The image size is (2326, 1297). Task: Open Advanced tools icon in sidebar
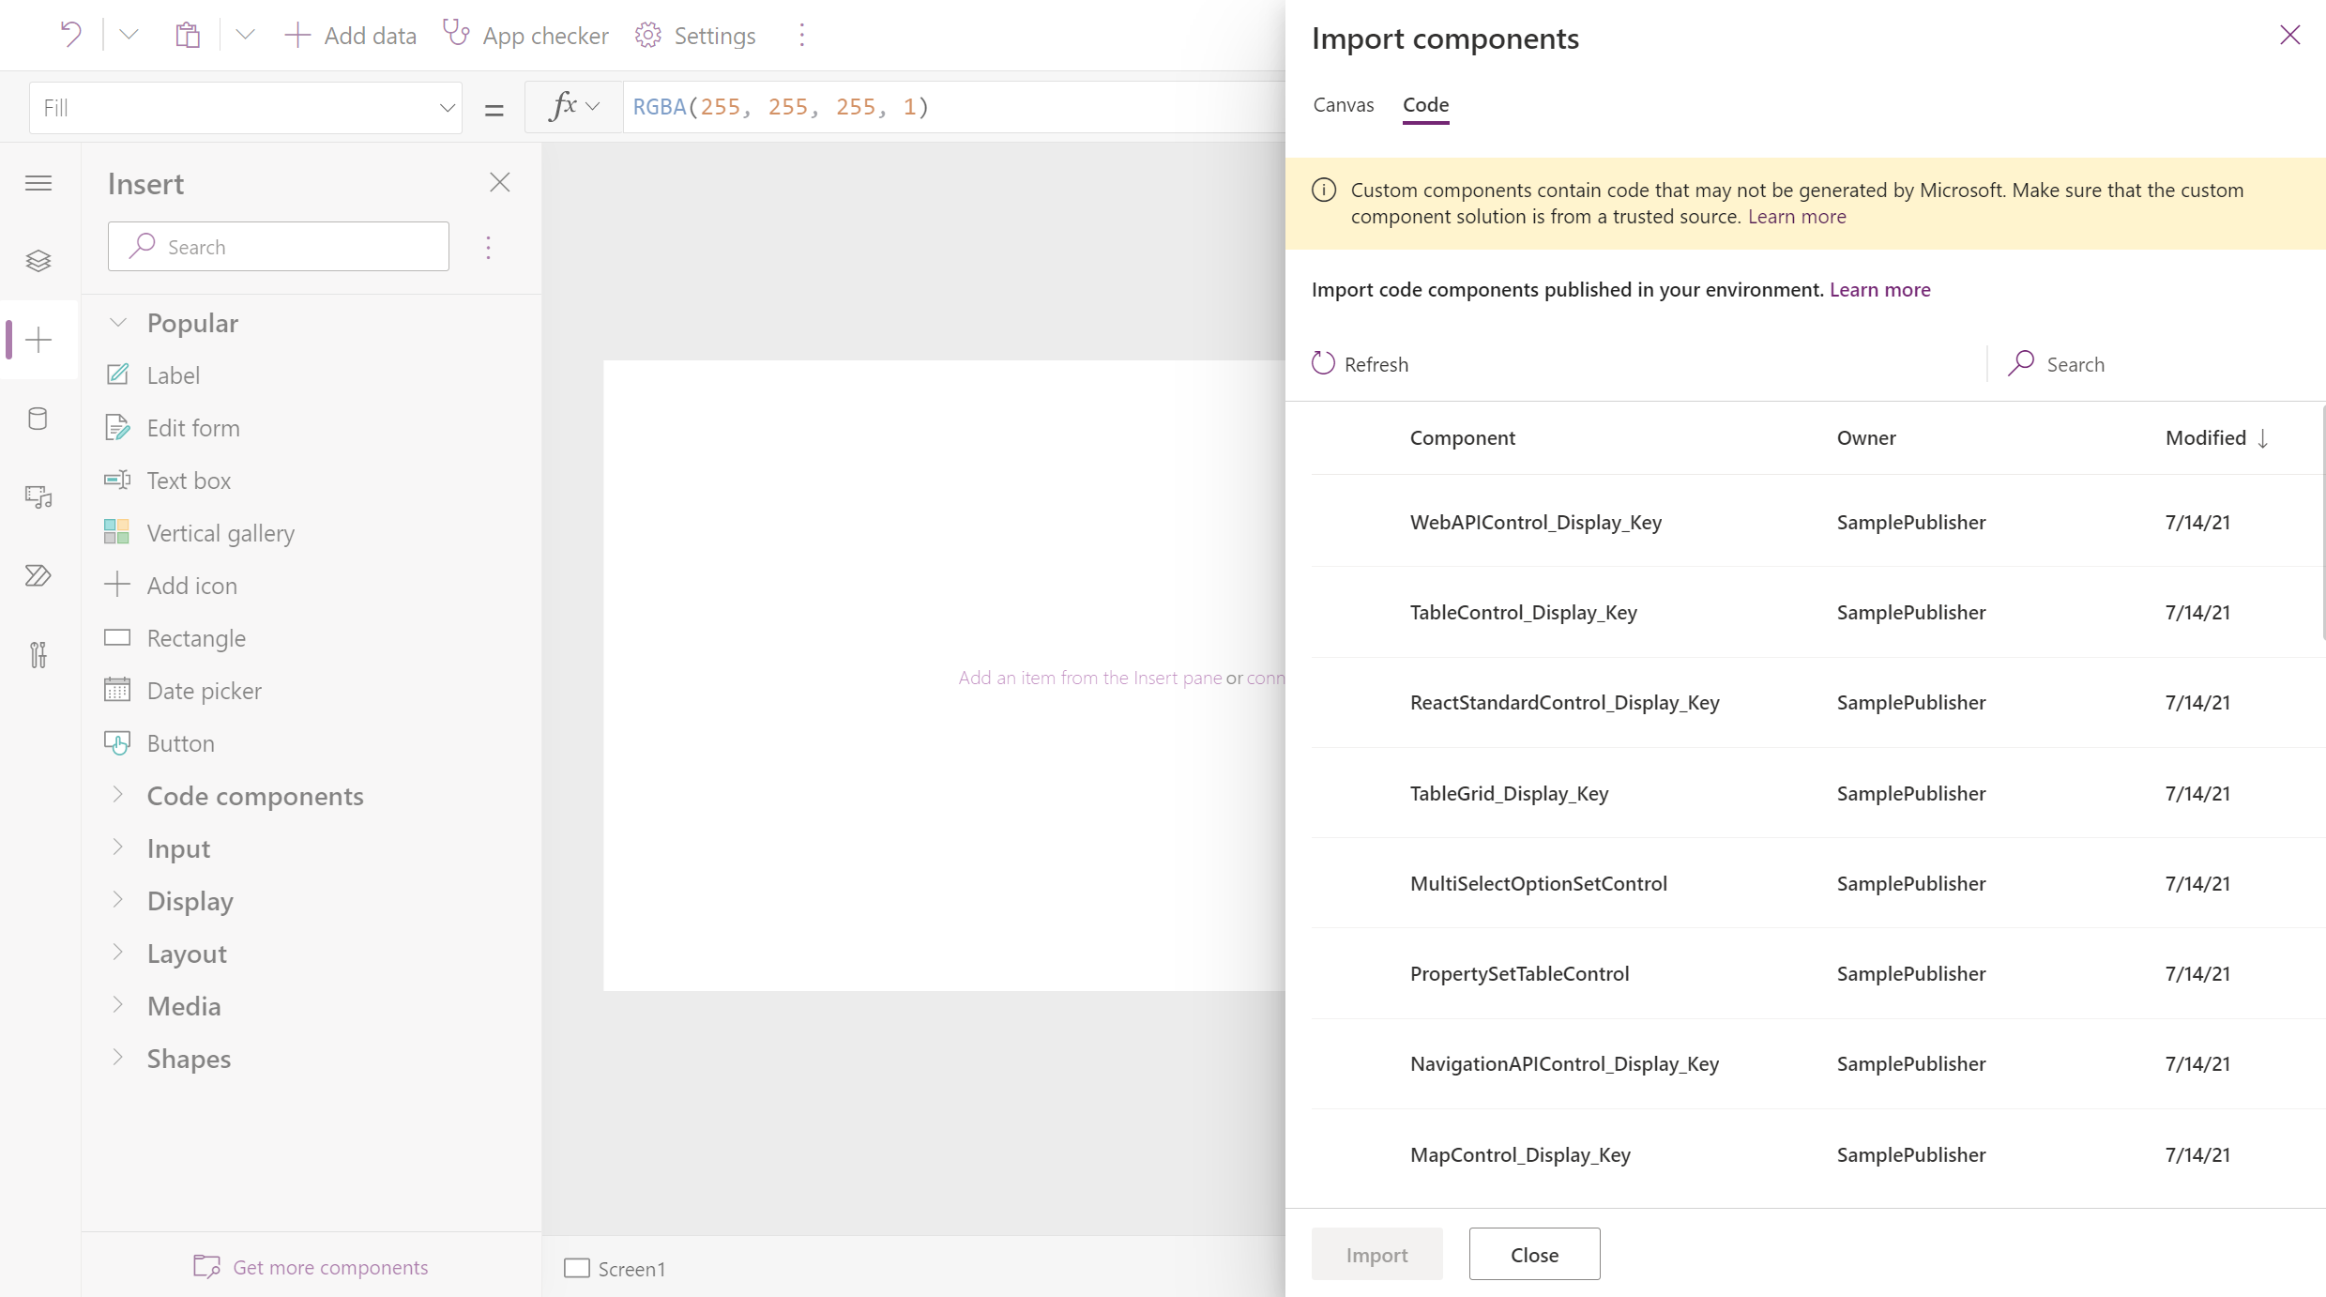38,654
